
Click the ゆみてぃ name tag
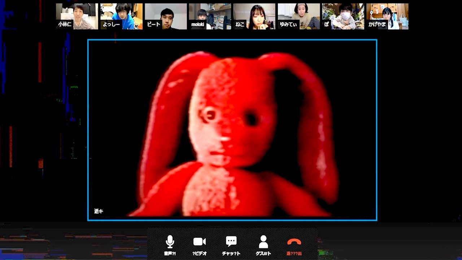click(288, 25)
